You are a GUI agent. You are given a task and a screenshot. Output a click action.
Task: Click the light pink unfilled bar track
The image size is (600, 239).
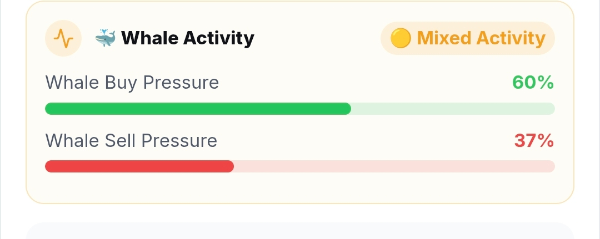394,166
